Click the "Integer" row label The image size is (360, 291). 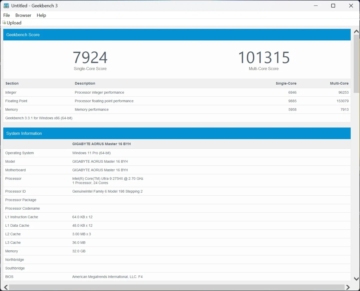pyautogui.click(x=11, y=92)
